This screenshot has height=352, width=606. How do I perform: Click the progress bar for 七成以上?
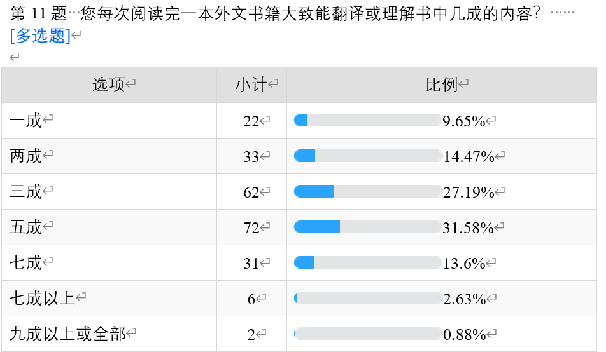click(367, 298)
